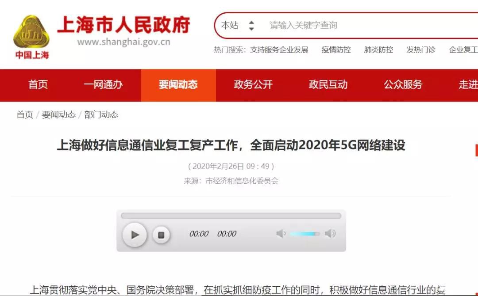478x296 pixels.
Task: Go to the 一网通办 navigation tab
Action: 103,85
